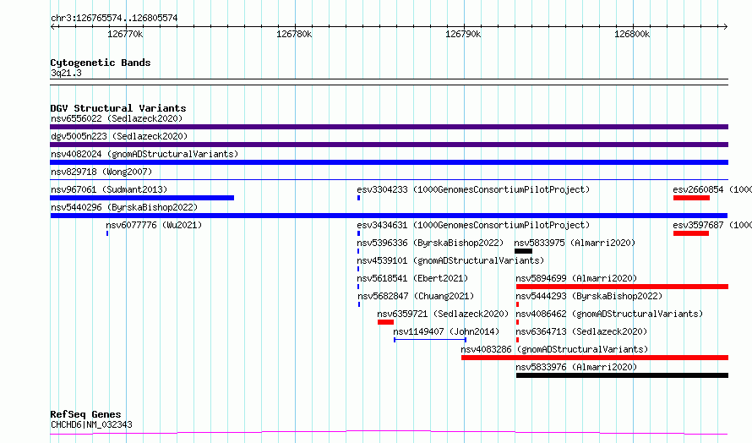Click red bar under nsv6359721
This screenshot has height=443, width=752.
(385, 322)
